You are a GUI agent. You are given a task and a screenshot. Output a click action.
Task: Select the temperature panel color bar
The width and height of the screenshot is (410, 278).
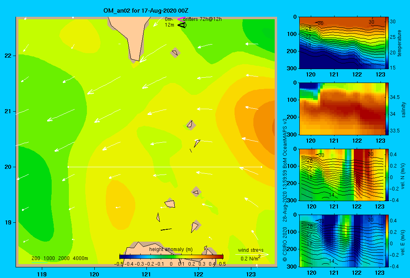click(x=387, y=43)
